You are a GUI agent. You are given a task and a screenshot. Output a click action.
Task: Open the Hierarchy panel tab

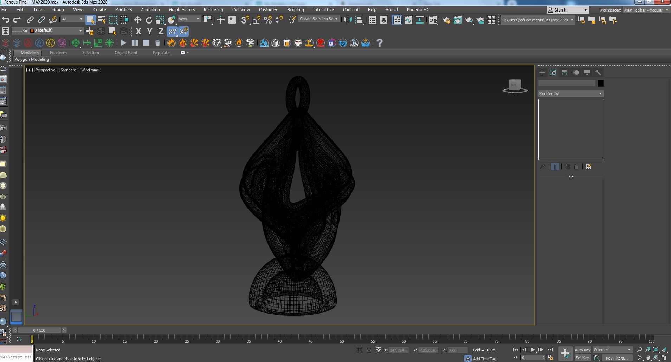[564, 73]
